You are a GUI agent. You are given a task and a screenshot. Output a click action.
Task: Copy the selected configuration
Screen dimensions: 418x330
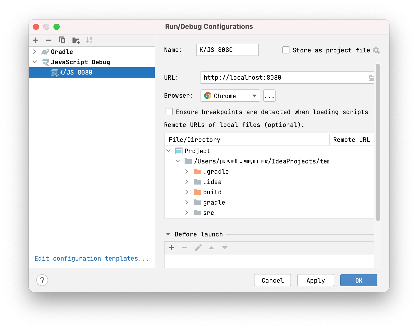click(62, 40)
